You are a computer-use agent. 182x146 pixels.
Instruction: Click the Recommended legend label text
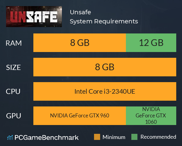coord(158,137)
